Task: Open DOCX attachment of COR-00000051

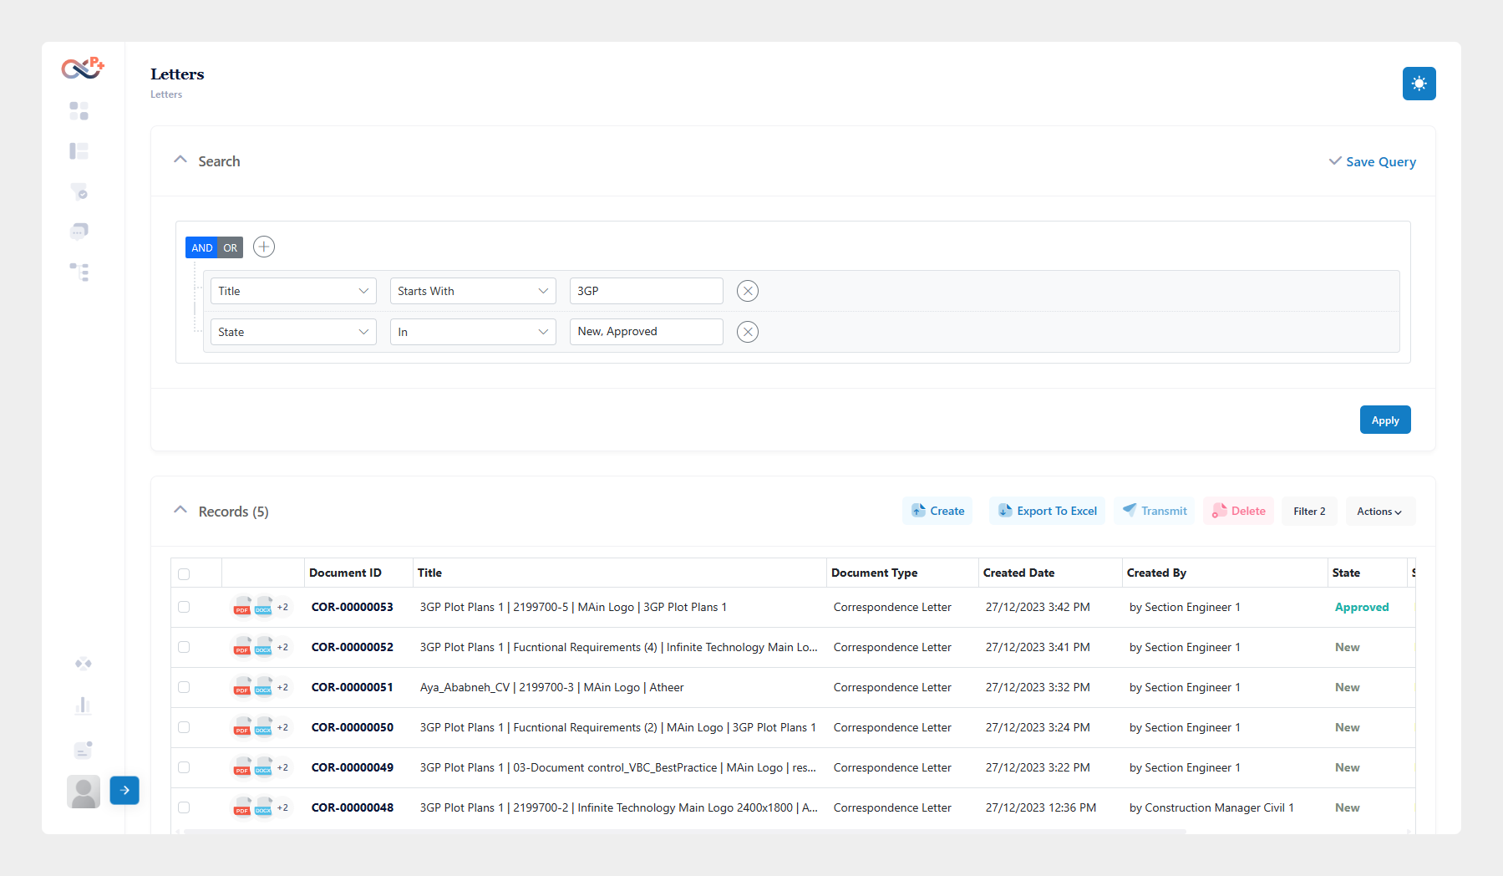Action: click(x=263, y=687)
